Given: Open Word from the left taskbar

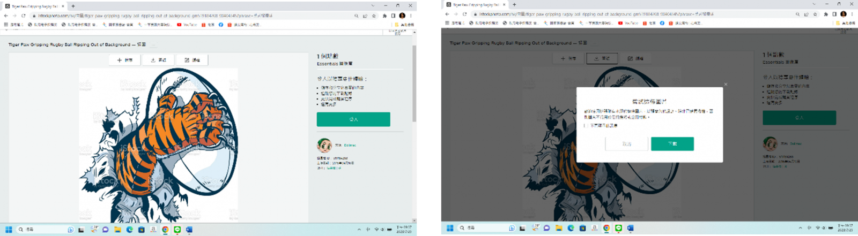Looking at the screenshot, I should [189, 230].
